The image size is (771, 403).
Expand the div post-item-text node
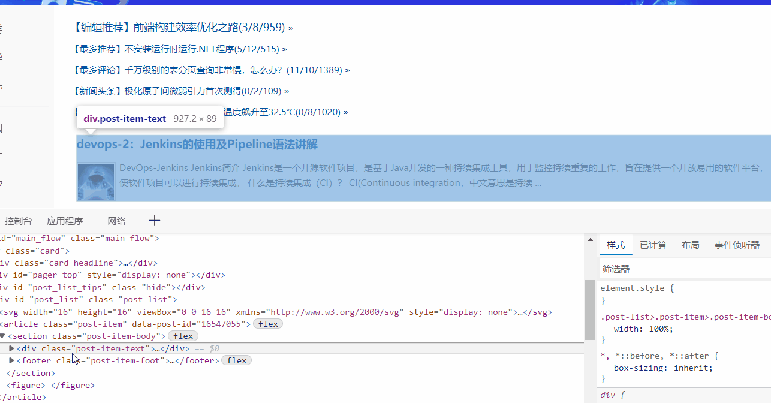click(11, 348)
